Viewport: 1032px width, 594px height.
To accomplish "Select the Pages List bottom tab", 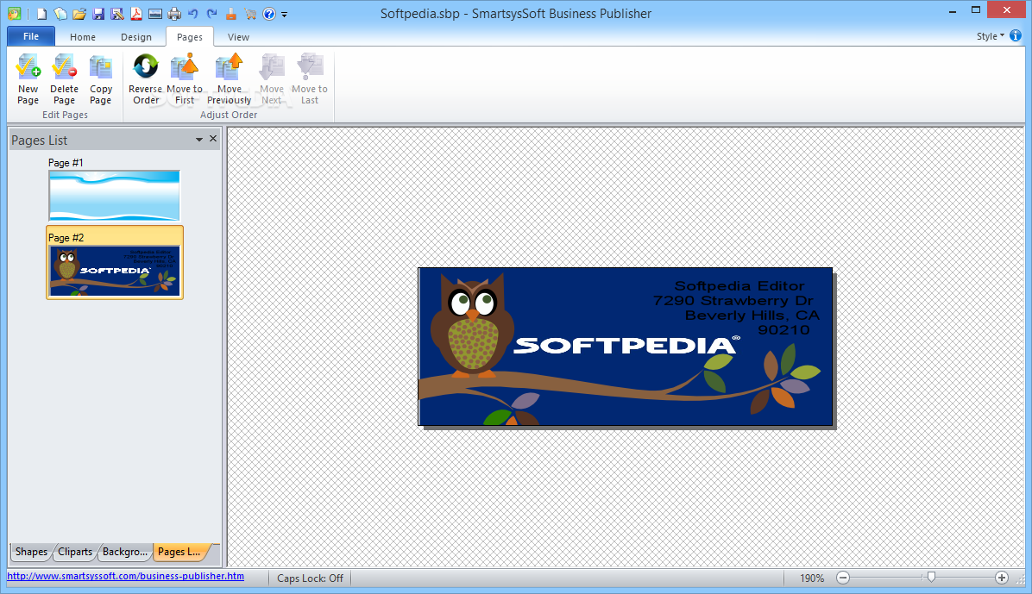I will point(179,551).
